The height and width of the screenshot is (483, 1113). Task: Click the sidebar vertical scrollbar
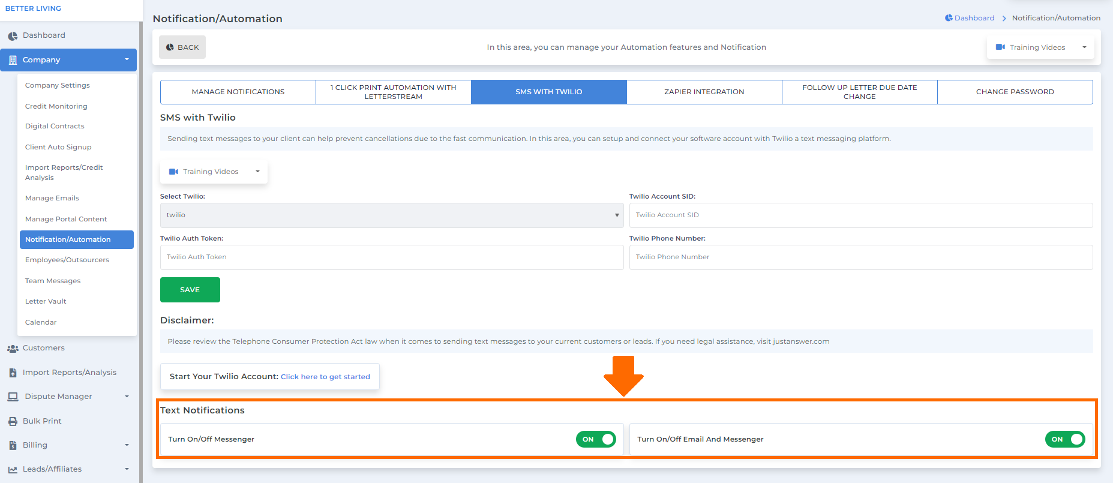pos(141,252)
